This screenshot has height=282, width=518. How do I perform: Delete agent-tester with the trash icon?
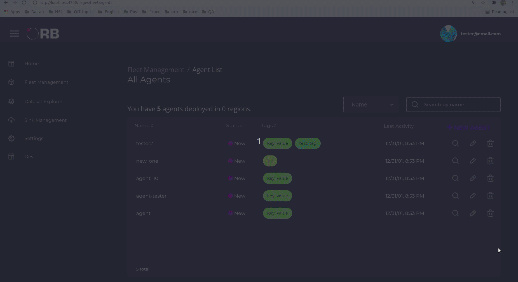click(491, 196)
